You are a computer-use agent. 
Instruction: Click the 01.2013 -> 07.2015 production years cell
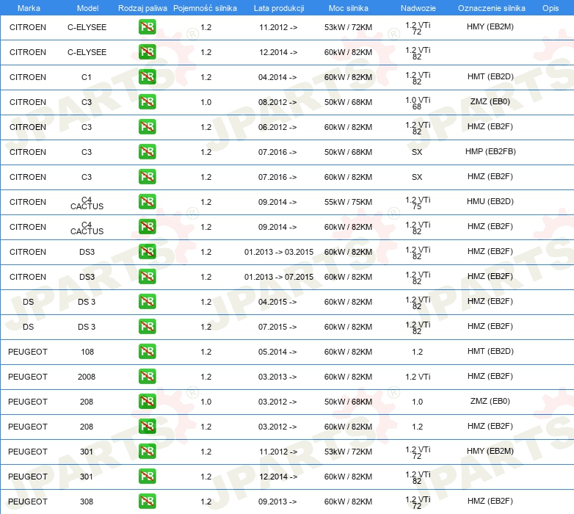pyautogui.click(x=279, y=277)
